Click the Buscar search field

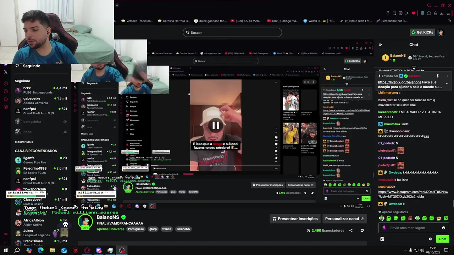pyautogui.click(x=232, y=33)
